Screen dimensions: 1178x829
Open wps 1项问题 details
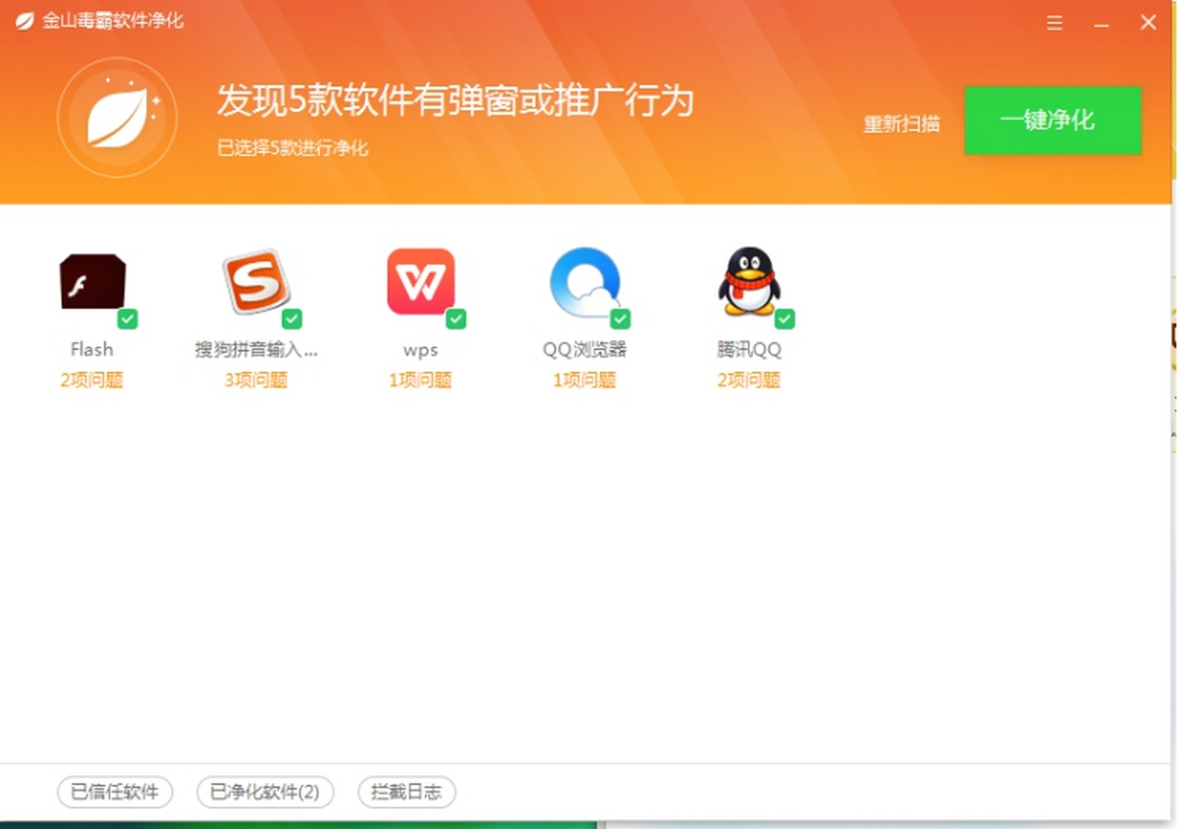click(420, 380)
